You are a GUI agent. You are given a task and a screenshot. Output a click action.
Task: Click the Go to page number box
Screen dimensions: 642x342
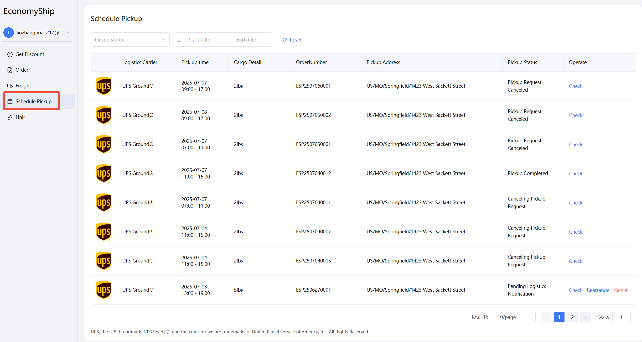coord(621,317)
